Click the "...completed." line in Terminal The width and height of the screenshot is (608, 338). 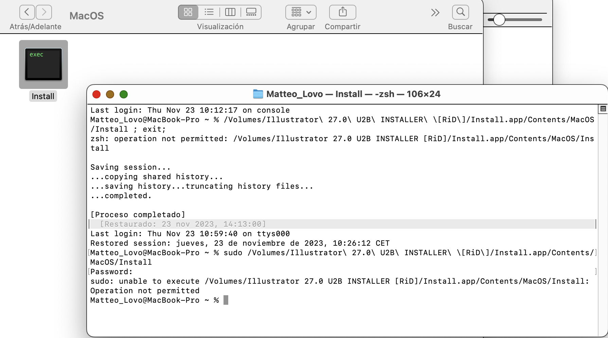tap(121, 195)
